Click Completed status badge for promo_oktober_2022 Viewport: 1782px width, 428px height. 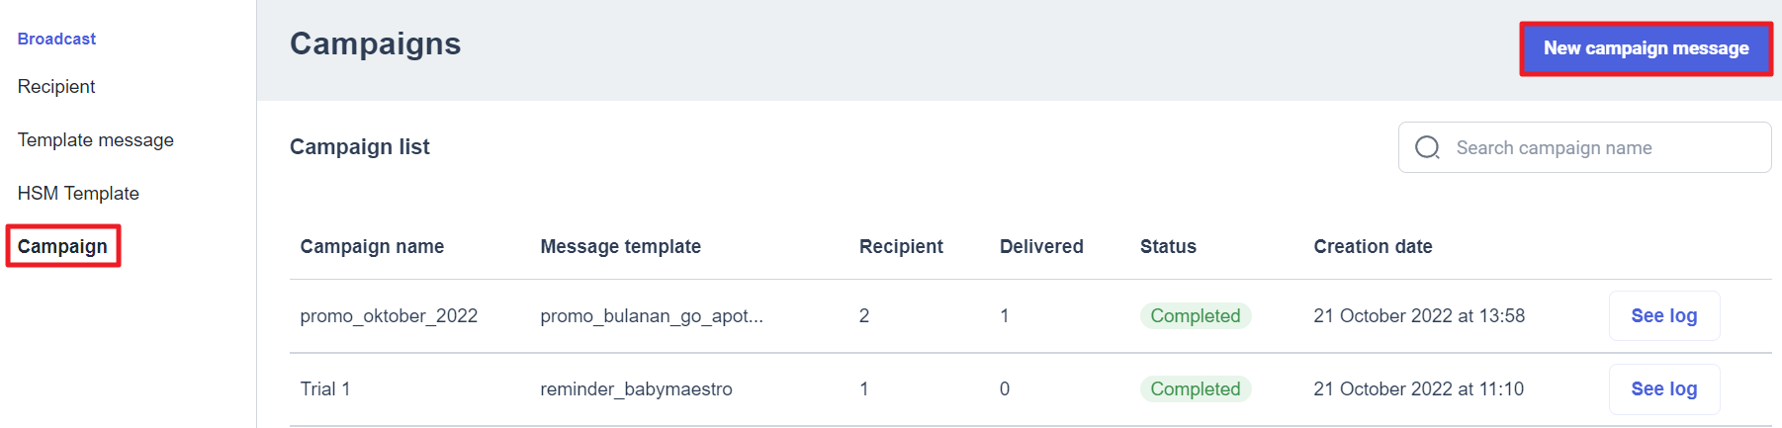click(1196, 316)
